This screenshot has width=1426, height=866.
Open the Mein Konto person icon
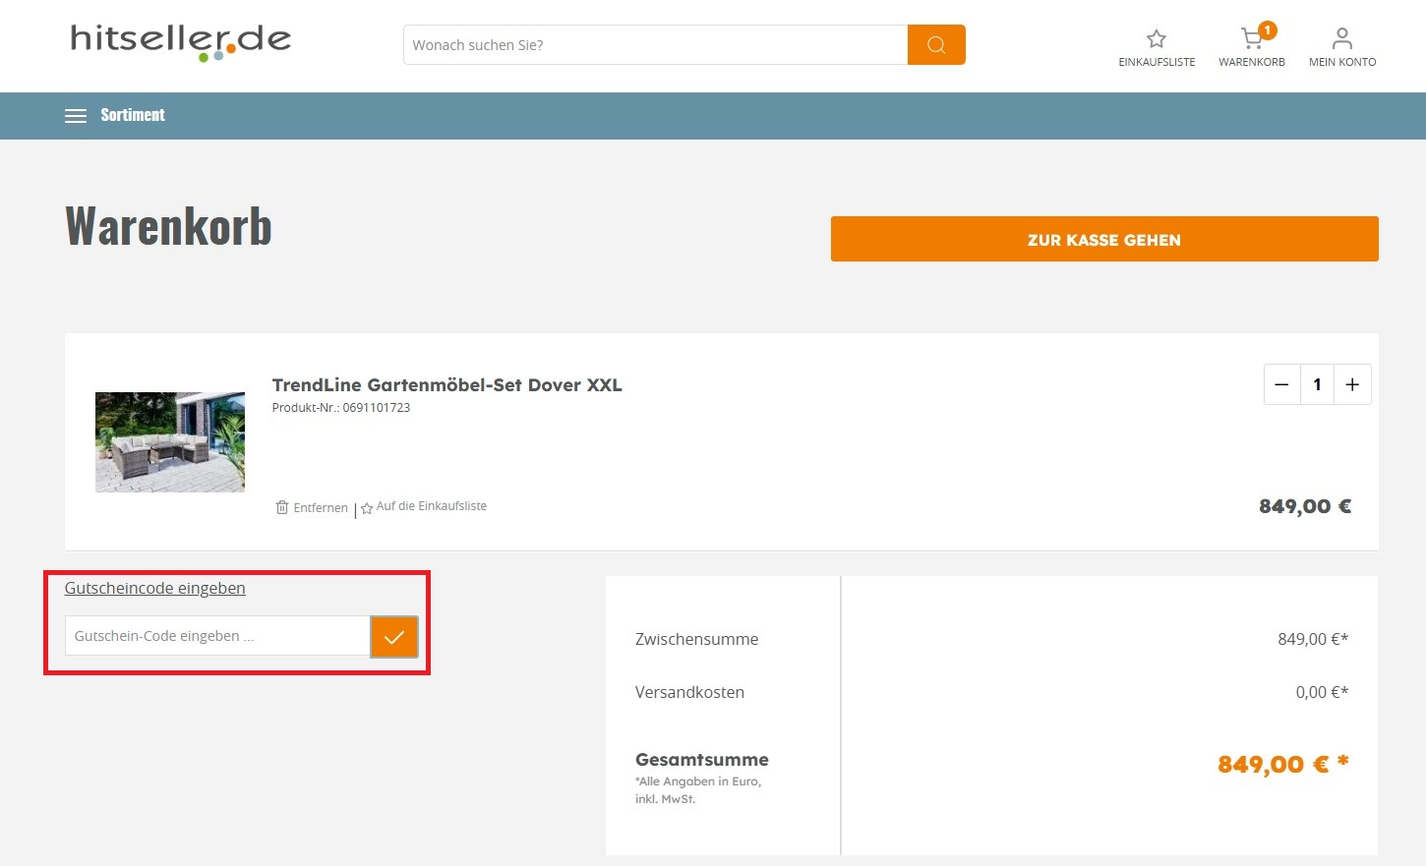[x=1342, y=39]
